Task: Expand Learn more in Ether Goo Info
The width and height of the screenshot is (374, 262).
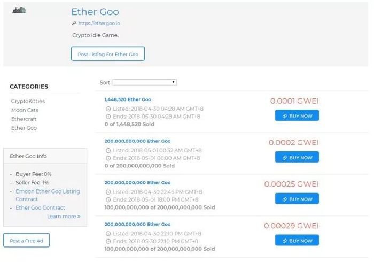Action: (64, 216)
